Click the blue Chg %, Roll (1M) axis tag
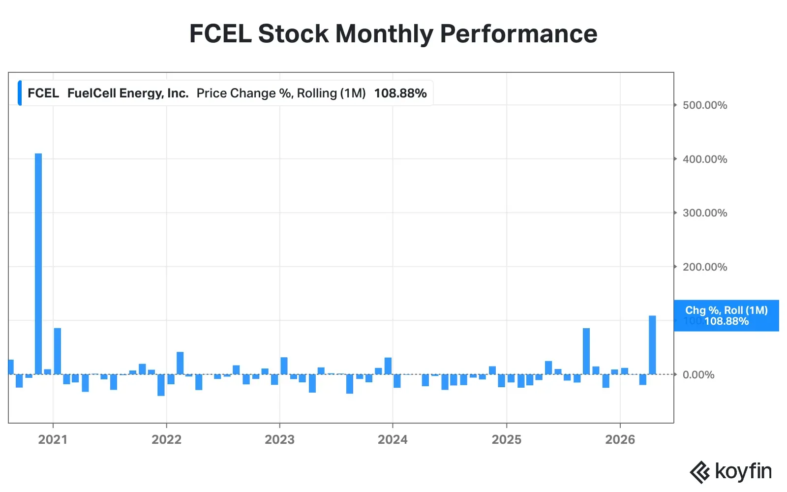 click(726, 315)
